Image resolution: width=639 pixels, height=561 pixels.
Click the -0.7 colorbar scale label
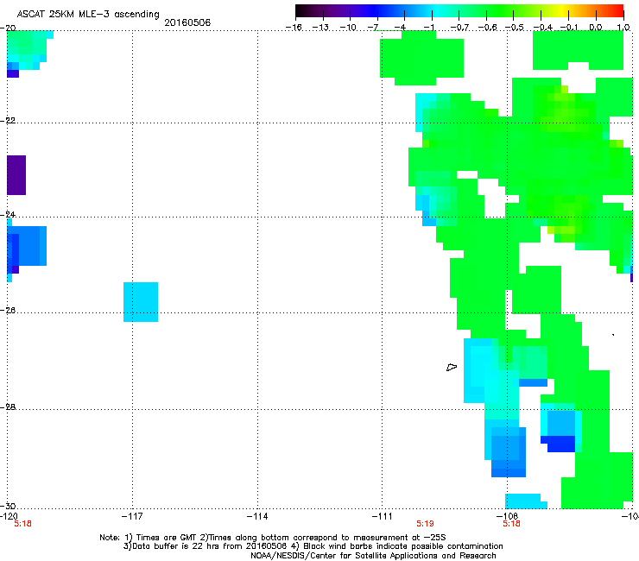tap(459, 28)
